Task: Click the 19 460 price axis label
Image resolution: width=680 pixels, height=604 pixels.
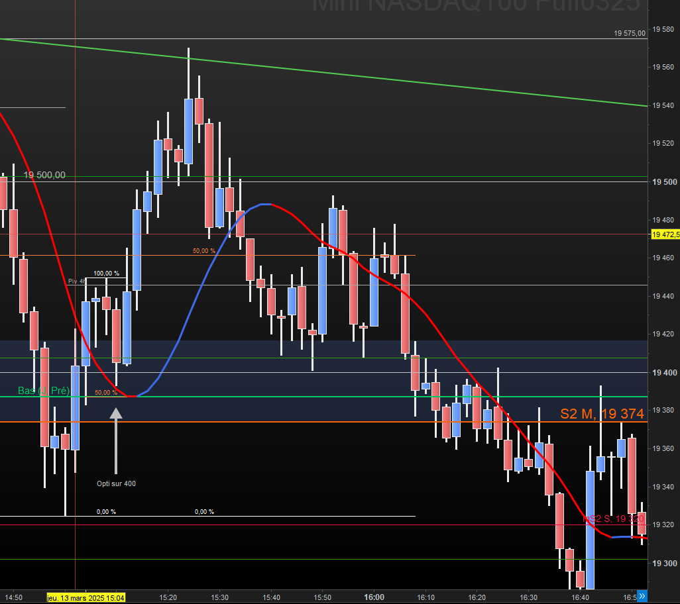Action: [663, 258]
